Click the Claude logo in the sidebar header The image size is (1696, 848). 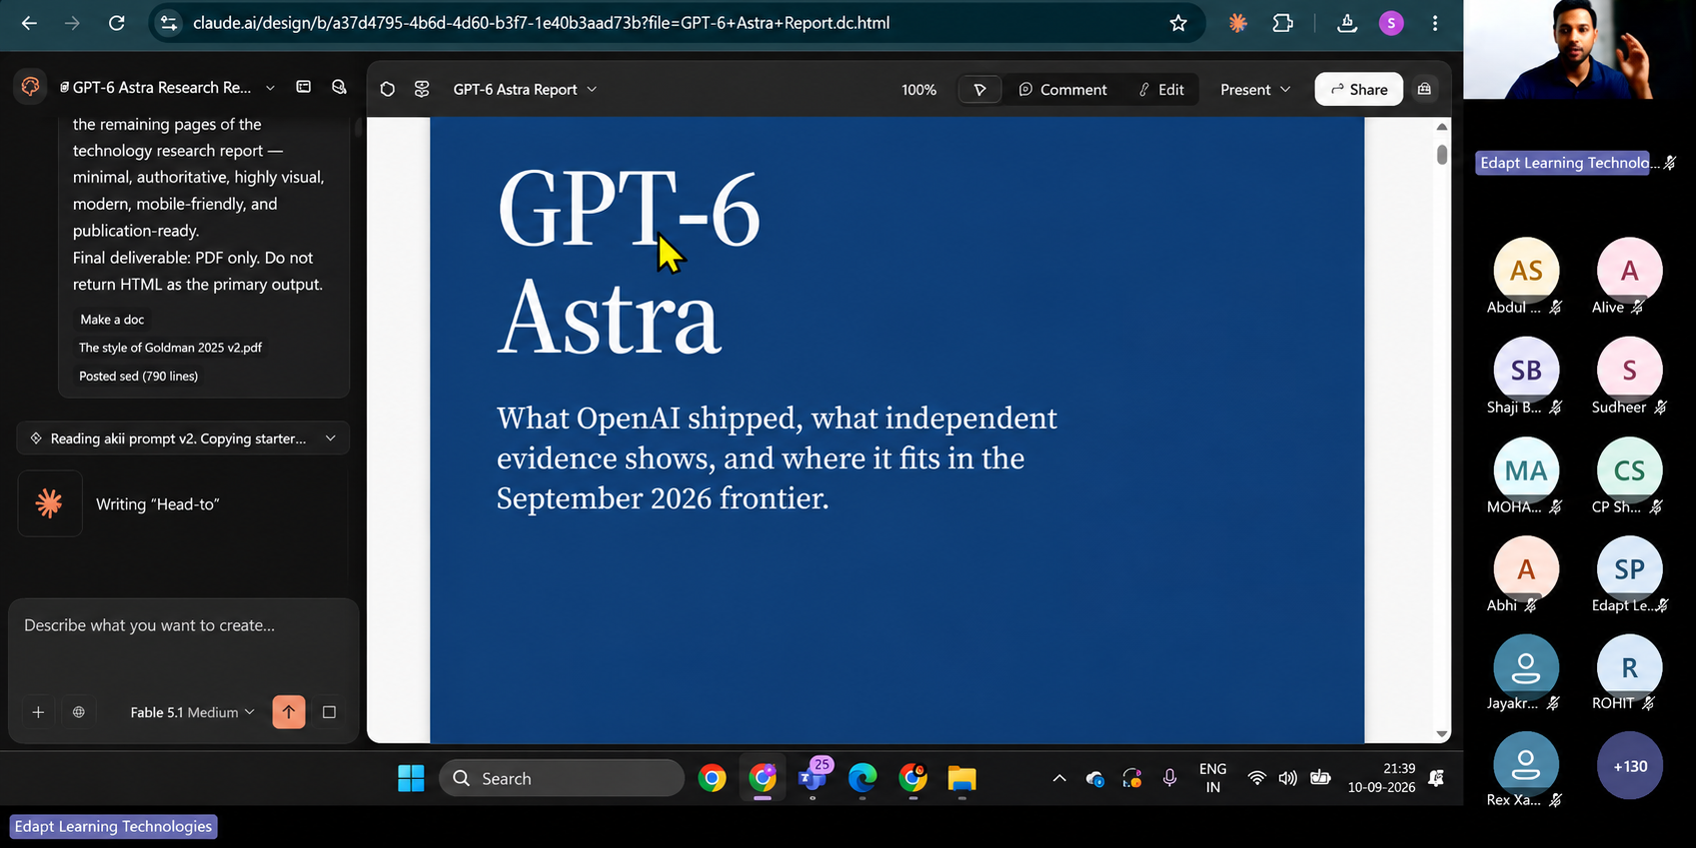[x=31, y=87]
